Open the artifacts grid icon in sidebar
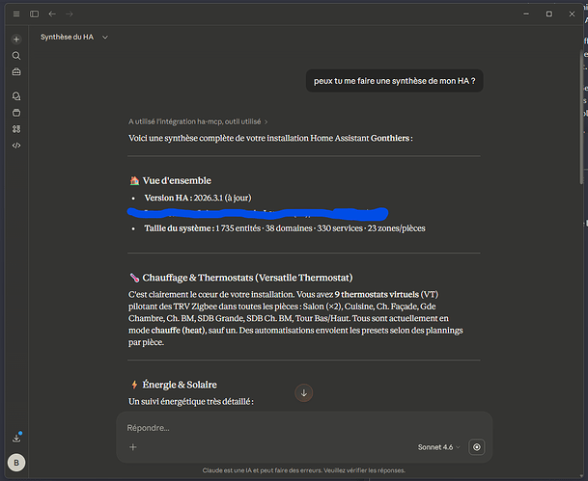The width and height of the screenshot is (588, 481). pyautogui.click(x=16, y=129)
